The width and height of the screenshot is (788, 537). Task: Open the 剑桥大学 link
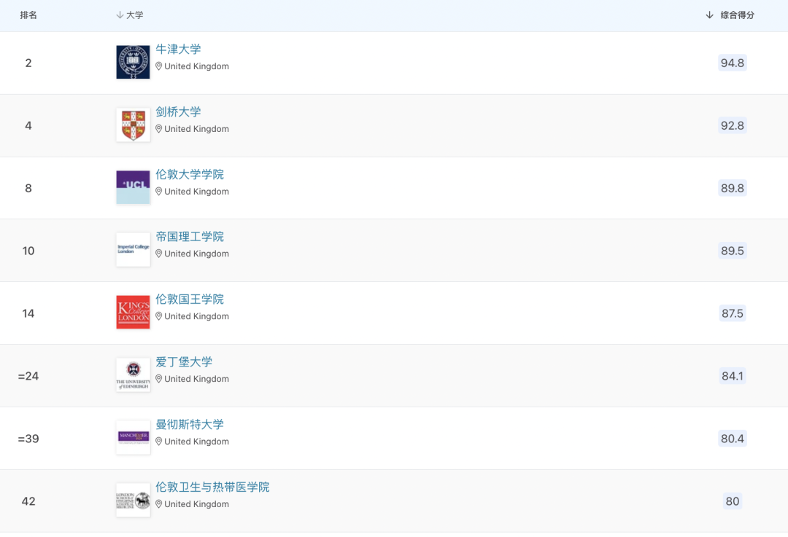[x=178, y=112]
